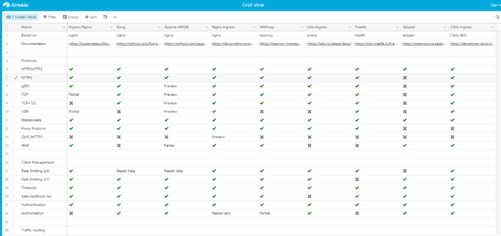Select the Skipper Rate limiting (L4) cross
Image resolution: width=501 pixels, height=236 pixels.
coord(405,171)
